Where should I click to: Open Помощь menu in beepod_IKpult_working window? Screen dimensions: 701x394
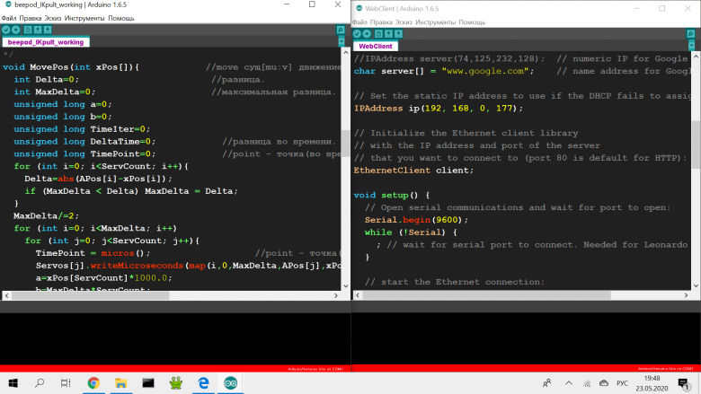click(121, 18)
